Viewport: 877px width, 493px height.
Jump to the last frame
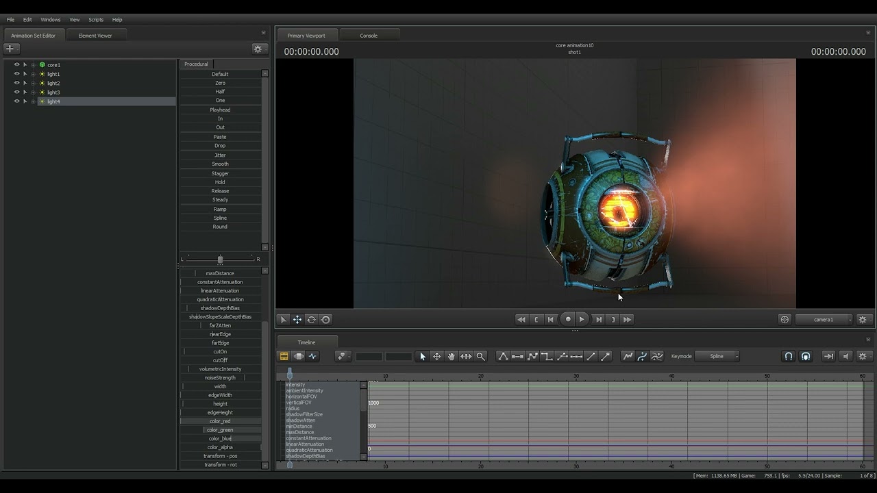click(627, 319)
